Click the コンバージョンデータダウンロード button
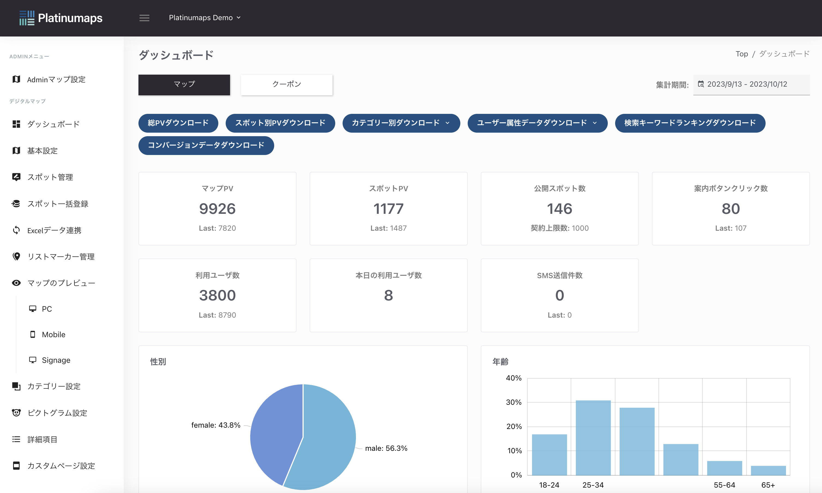This screenshot has height=493, width=822. [206, 145]
